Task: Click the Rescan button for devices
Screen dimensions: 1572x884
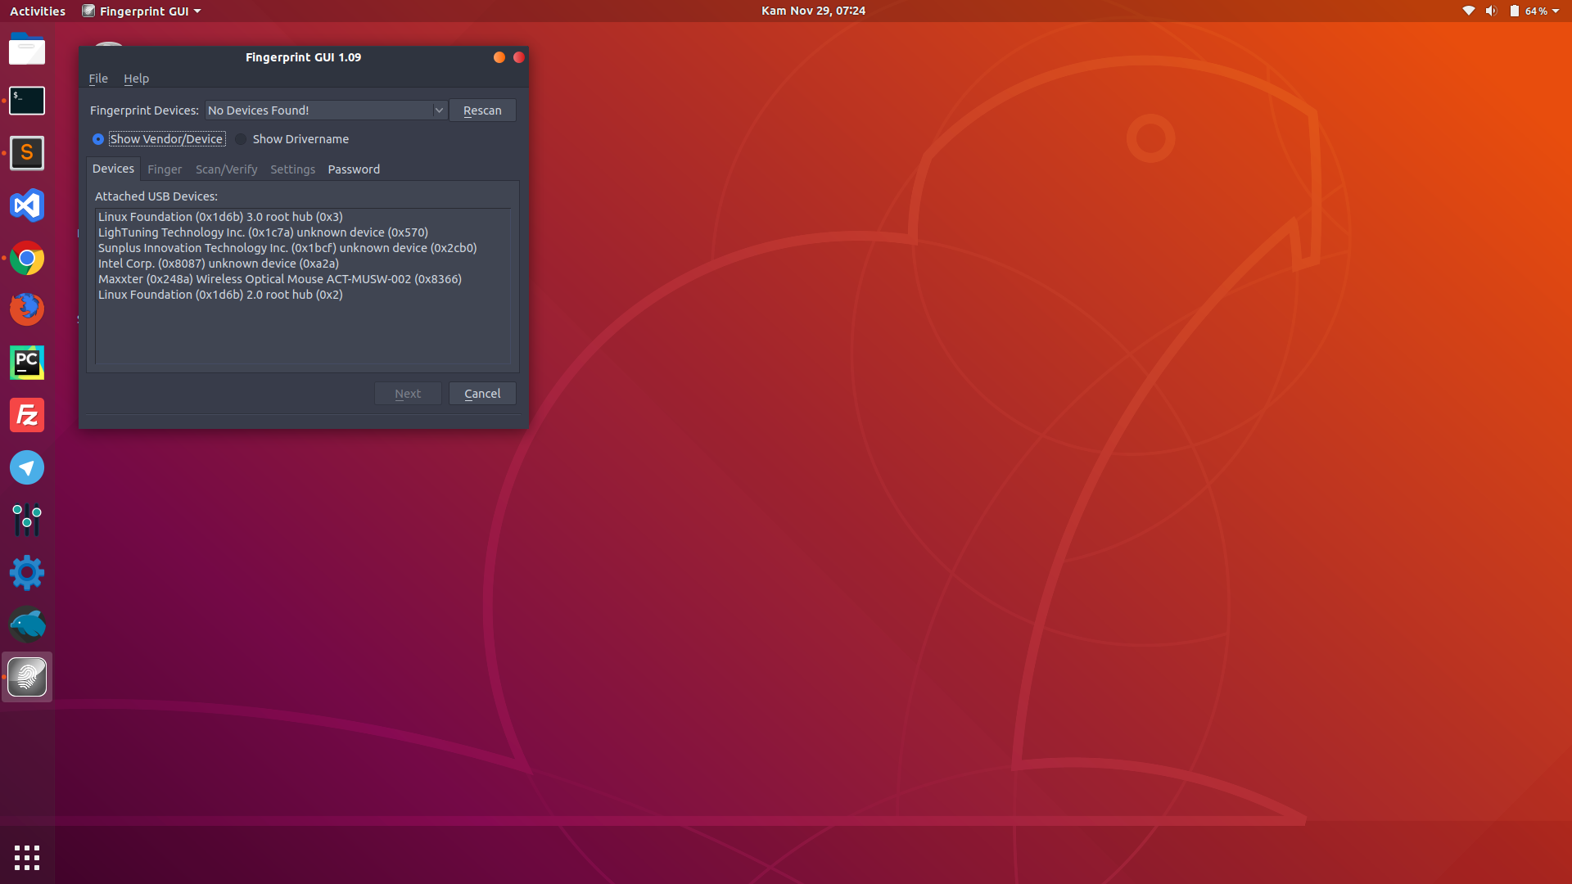Action: (x=482, y=110)
